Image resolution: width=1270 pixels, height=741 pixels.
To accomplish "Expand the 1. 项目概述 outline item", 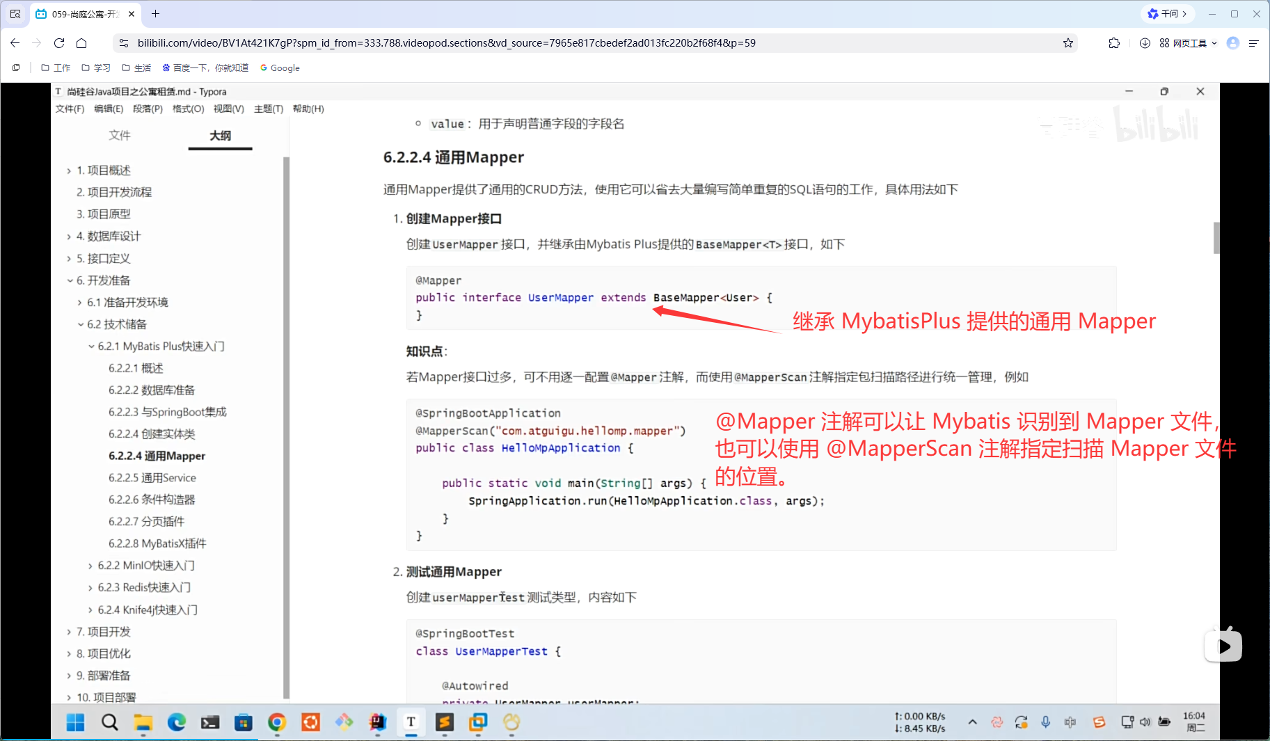I will click(69, 170).
